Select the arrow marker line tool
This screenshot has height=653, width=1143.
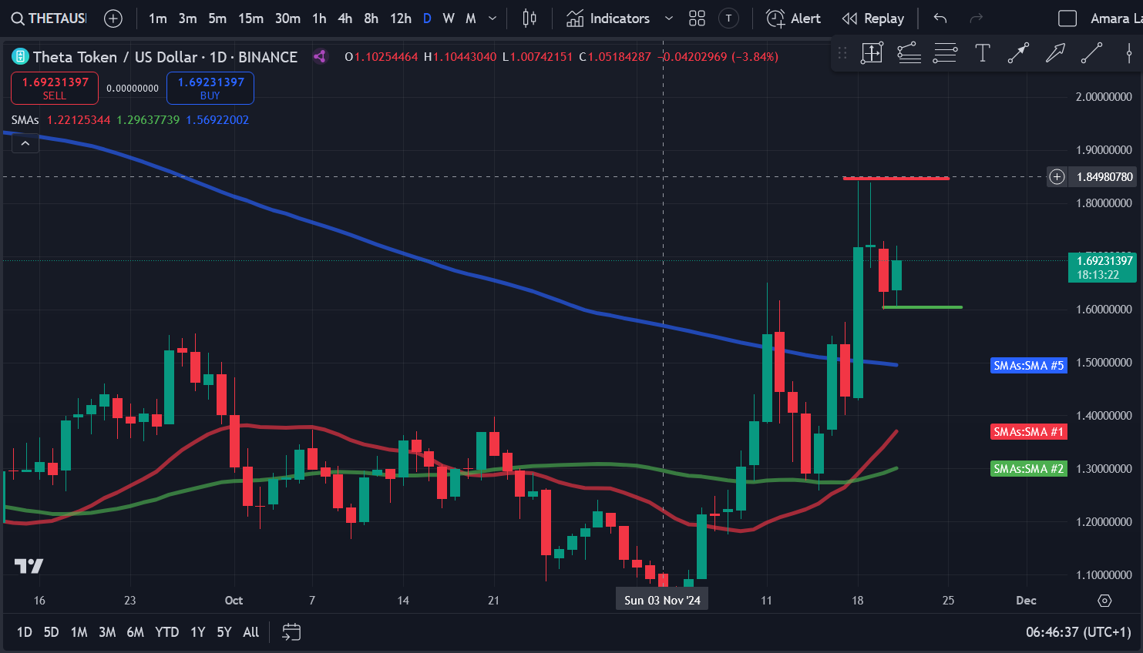point(1018,53)
